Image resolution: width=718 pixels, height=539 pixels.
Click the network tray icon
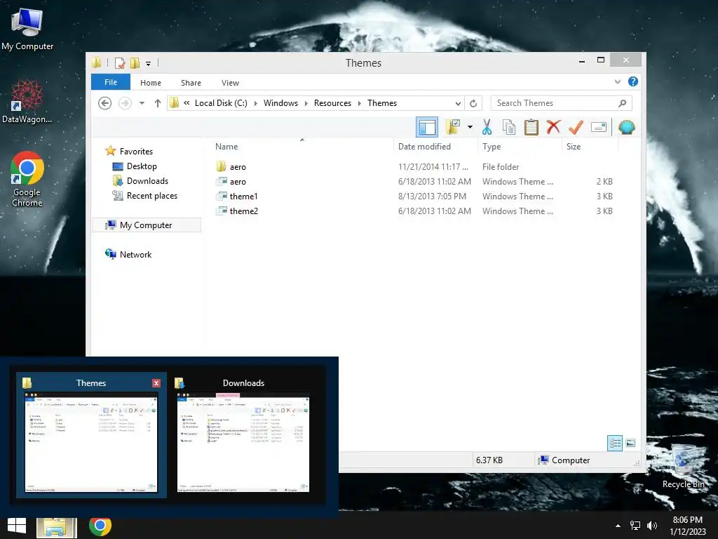[635, 526]
